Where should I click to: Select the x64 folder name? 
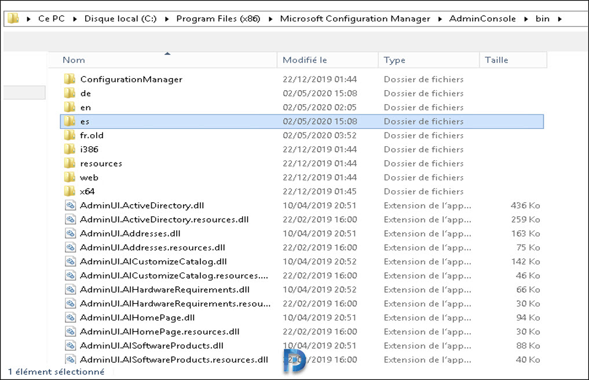(87, 191)
